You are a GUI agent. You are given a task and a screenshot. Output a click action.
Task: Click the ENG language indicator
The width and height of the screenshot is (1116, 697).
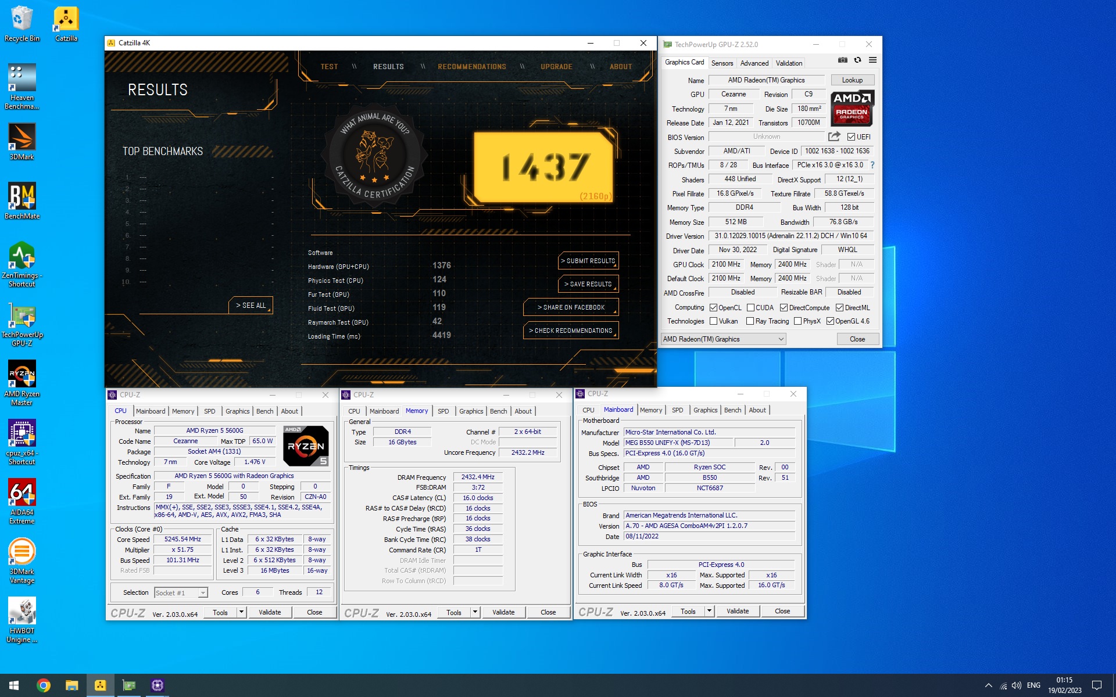[x=1033, y=685]
